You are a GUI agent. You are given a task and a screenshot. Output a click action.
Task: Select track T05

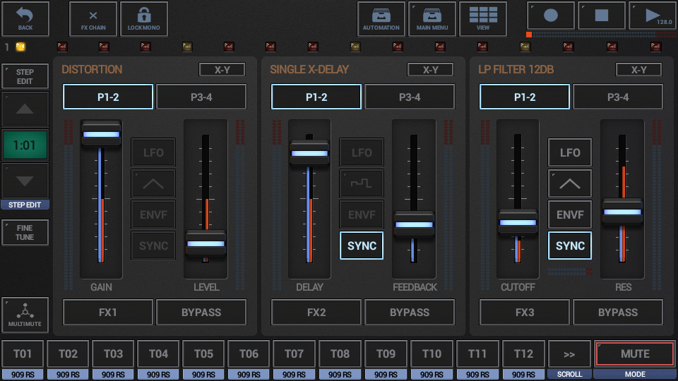pyautogui.click(x=203, y=354)
